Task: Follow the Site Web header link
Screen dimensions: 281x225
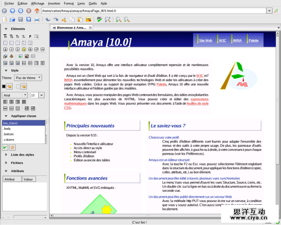Action: (206, 41)
